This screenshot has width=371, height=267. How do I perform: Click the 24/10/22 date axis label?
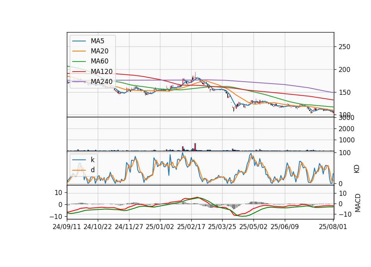(98, 227)
